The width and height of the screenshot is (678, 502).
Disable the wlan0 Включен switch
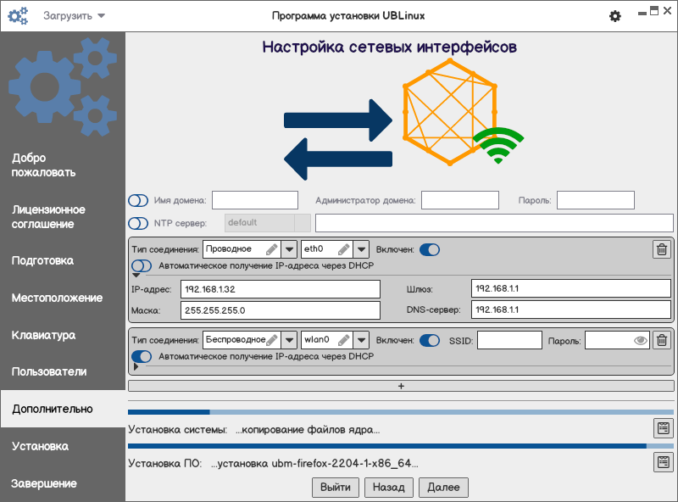point(430,341)
